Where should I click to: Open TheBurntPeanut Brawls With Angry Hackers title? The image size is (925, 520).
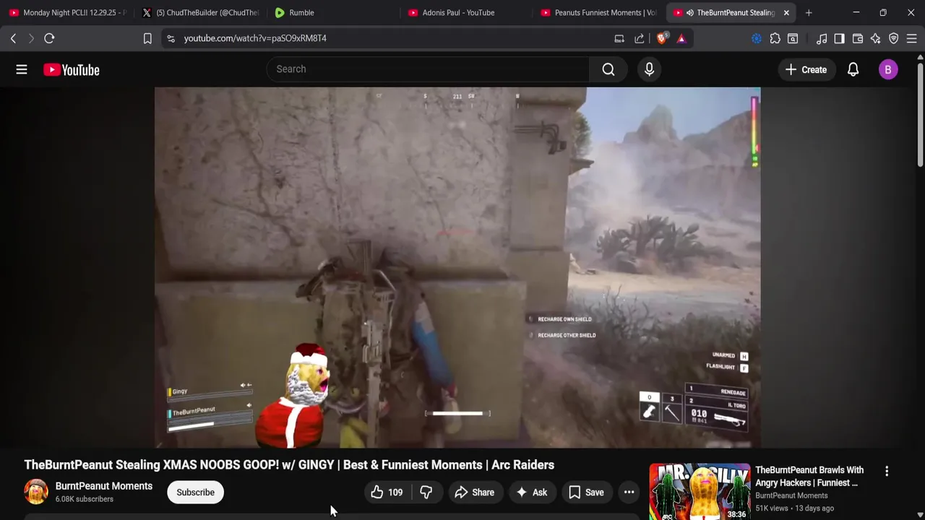pos(809,477)
